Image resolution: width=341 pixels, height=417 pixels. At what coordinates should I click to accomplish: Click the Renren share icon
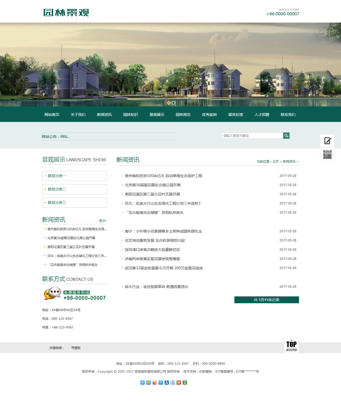167,383
